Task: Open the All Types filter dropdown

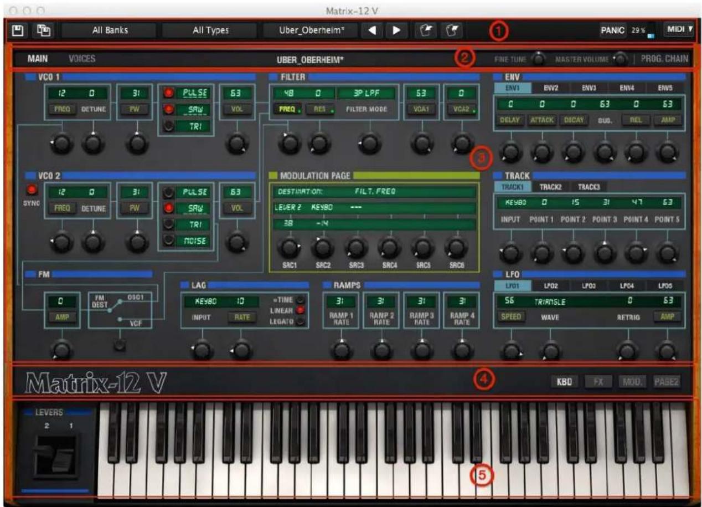Action: point(210,30)
